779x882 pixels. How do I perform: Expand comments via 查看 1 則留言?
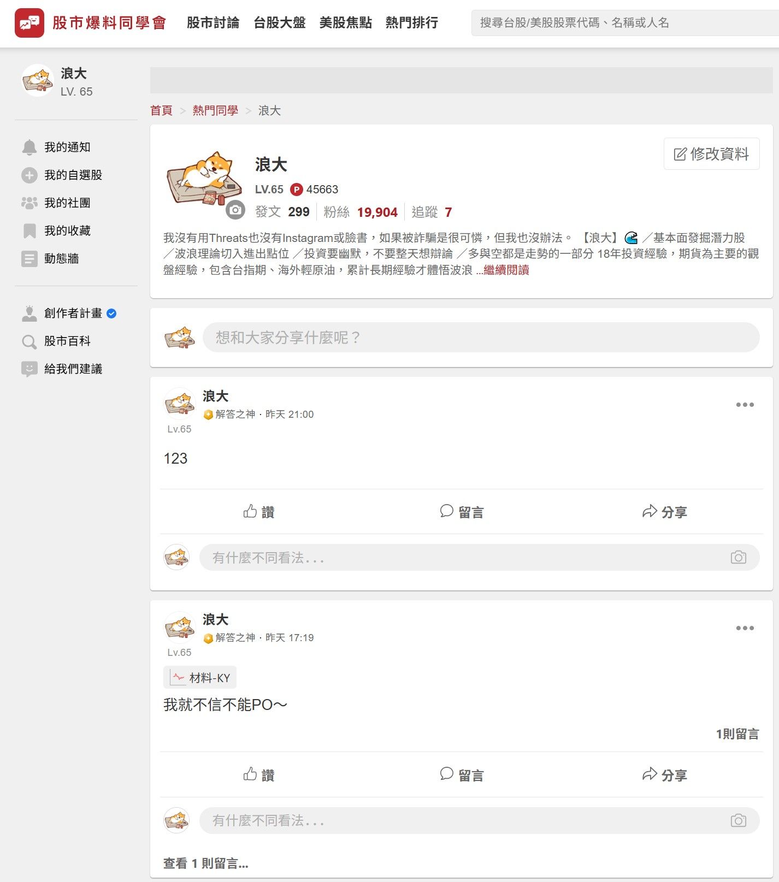[x=206, y=863]
